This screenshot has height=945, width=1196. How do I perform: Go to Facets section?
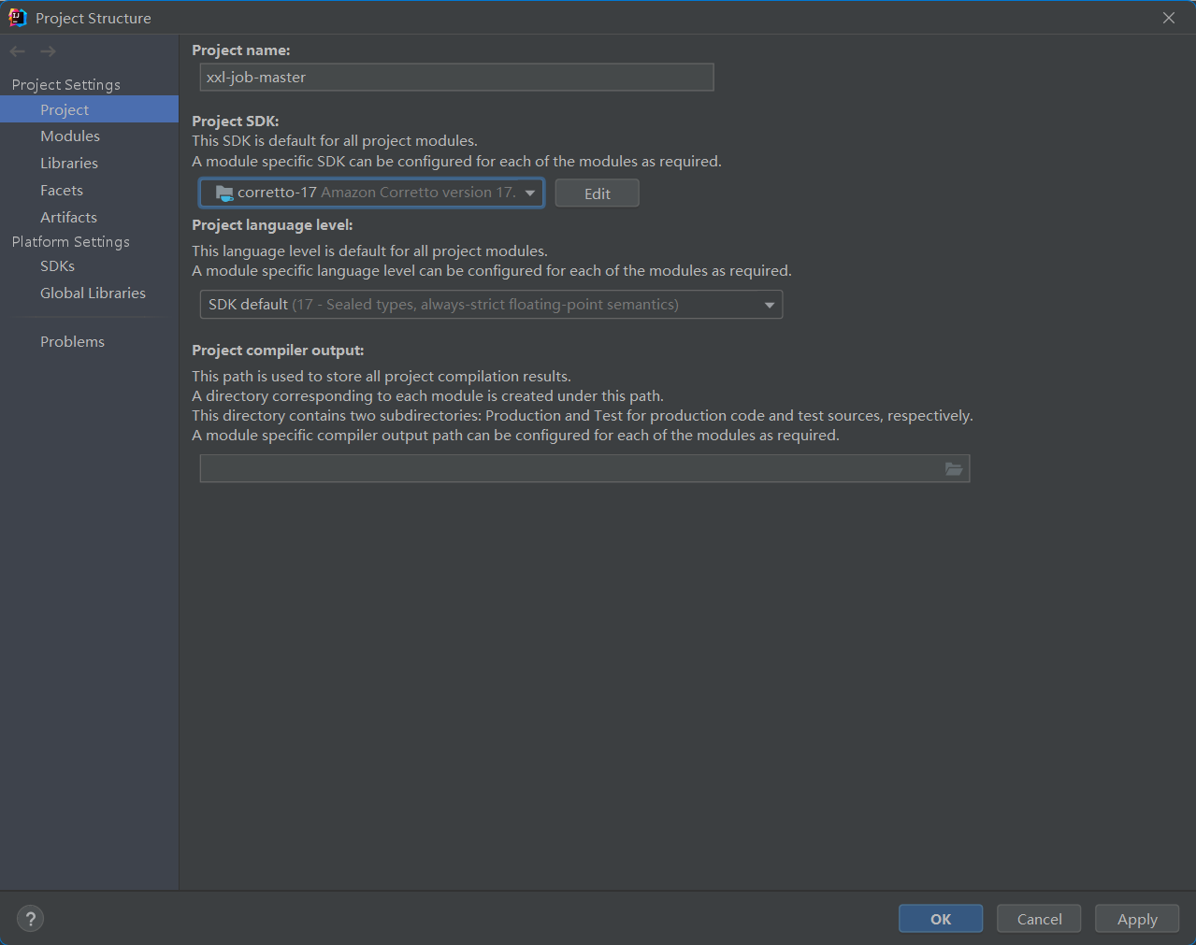[x=62, y=191]
